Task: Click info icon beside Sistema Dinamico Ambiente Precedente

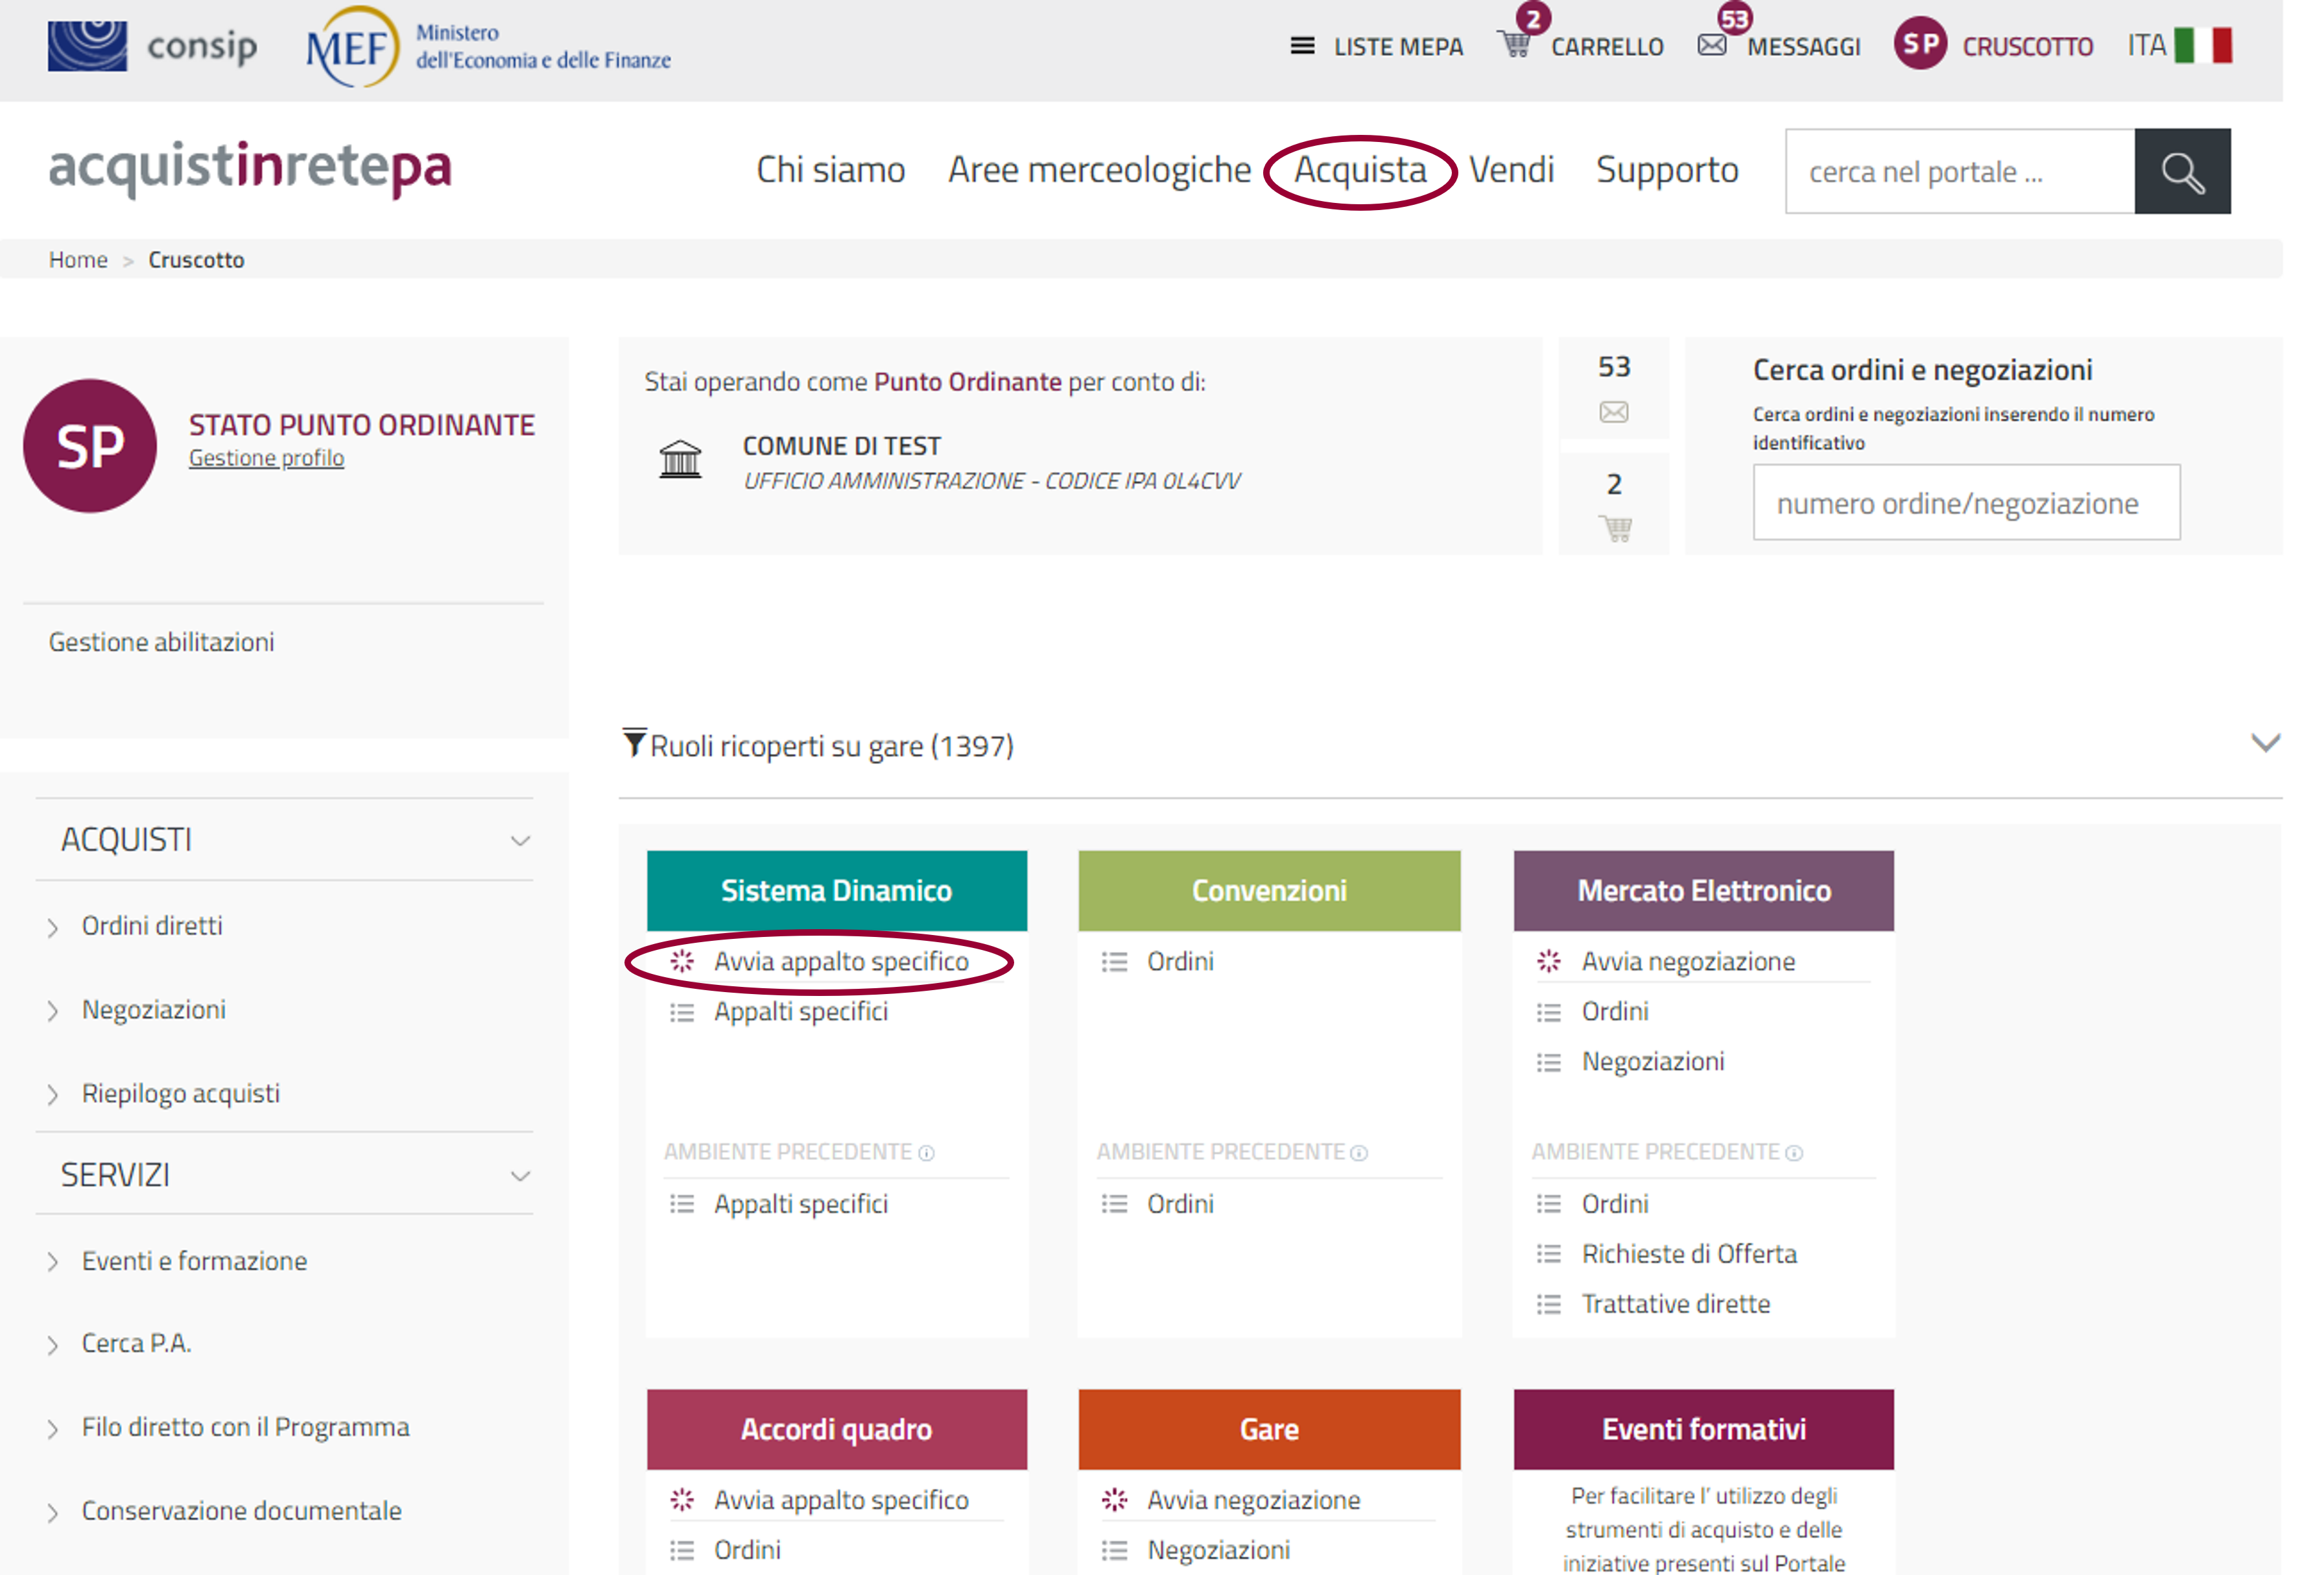Action: tap(927, 1153)
